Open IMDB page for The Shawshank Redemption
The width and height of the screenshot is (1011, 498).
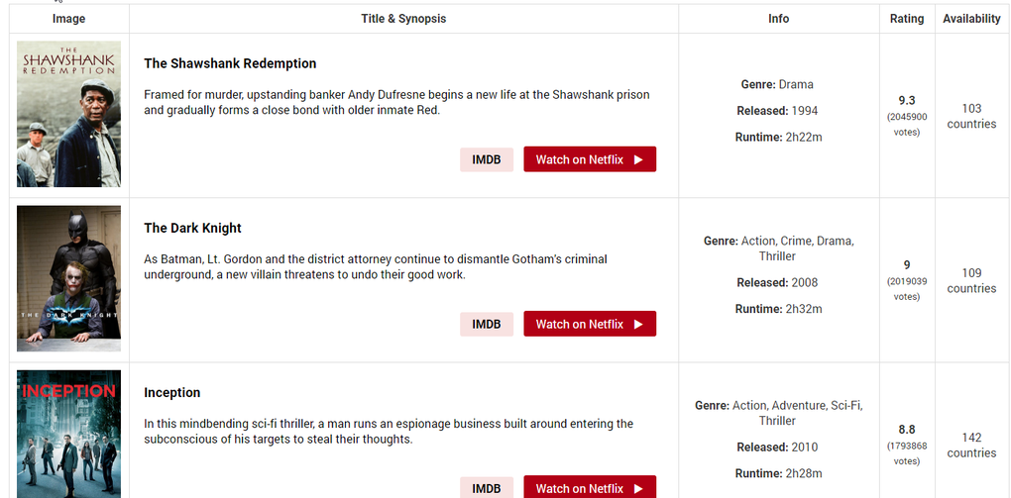click(487, 159)
